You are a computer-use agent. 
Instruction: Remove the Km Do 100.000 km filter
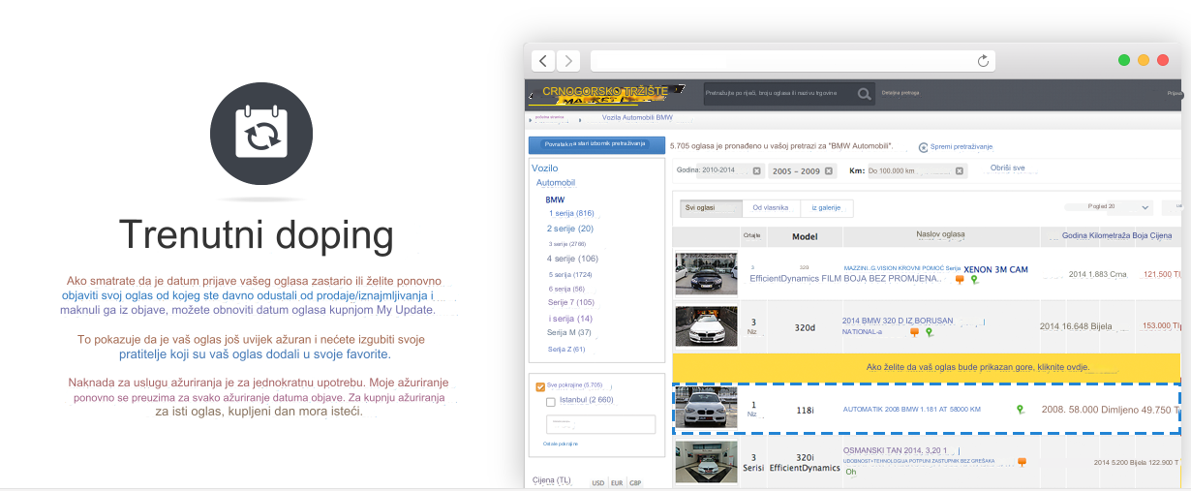960,170
